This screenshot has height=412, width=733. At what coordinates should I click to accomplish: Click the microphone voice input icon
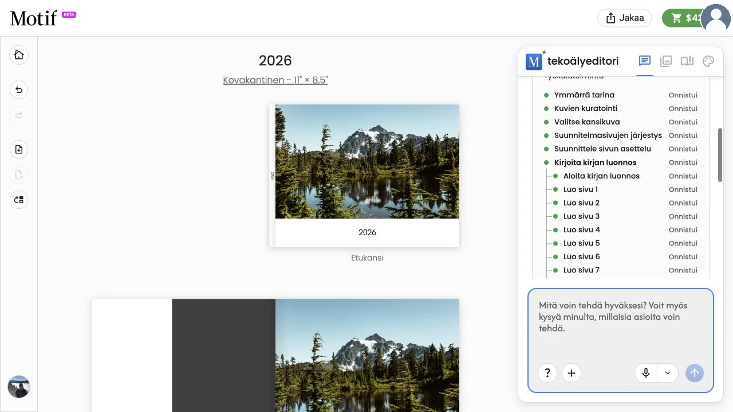[x=646, y=373]
